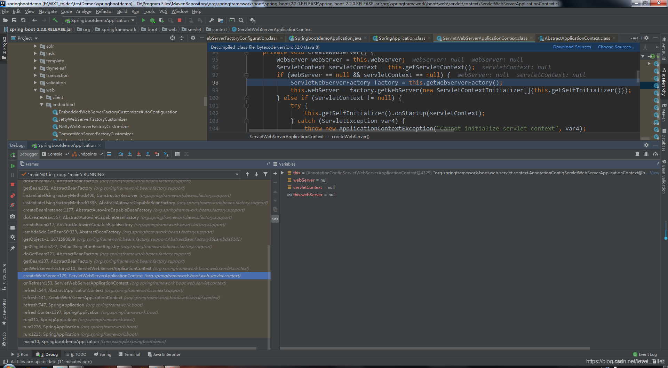The height and width of the screenshot is (368, 668).
Task: Click the Save All disk icon
Action: pos(14,21)
